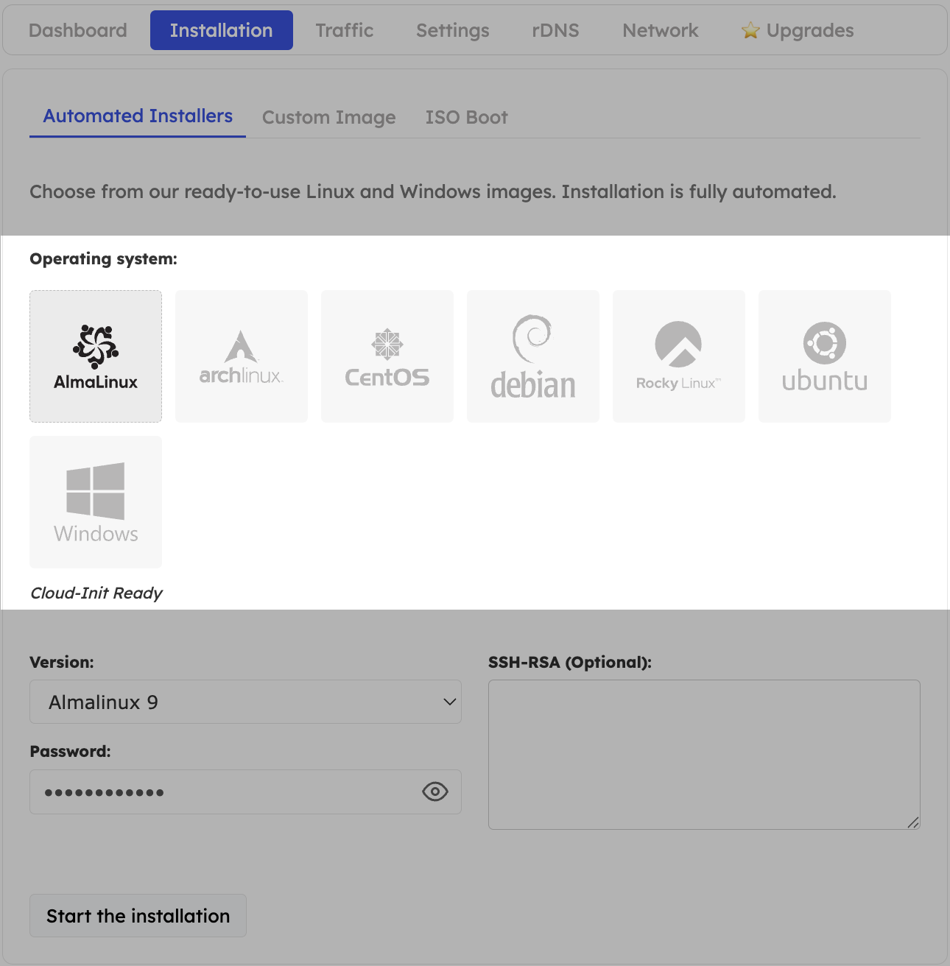The width and height of the screenshot is (950, 966).
Task: Toggle password visibility with the eye icon
Action: click(x=434, y=792)
